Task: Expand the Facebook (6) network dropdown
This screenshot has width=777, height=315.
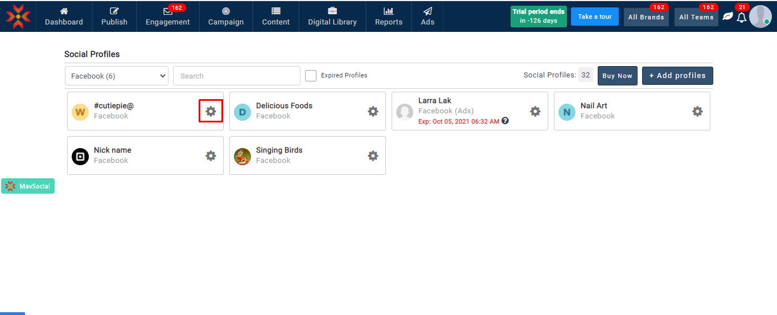Action: click(117, 76)
